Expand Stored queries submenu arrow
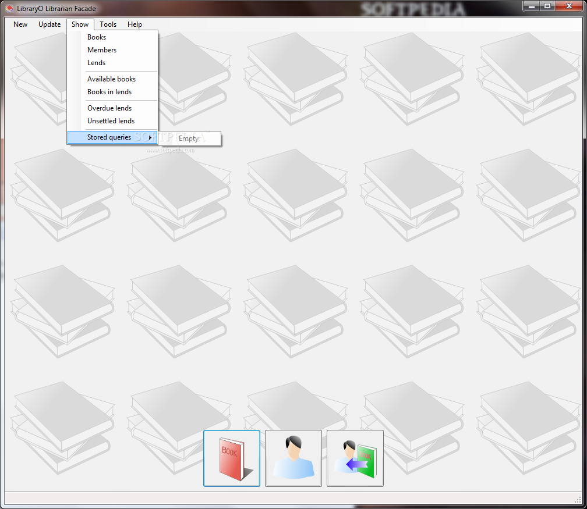 (x=150, y=138)
